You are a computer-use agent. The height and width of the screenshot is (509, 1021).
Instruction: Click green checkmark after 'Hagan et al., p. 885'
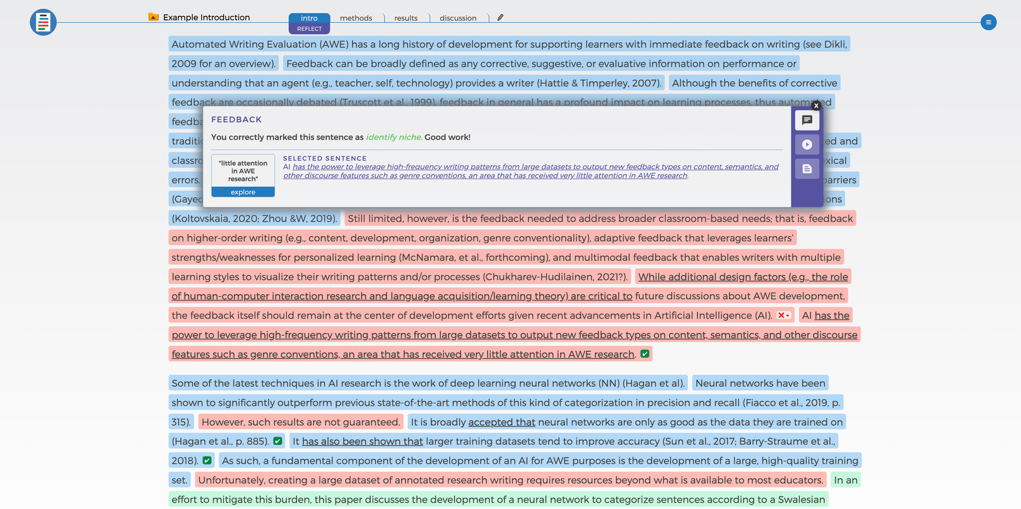[277, 441]
